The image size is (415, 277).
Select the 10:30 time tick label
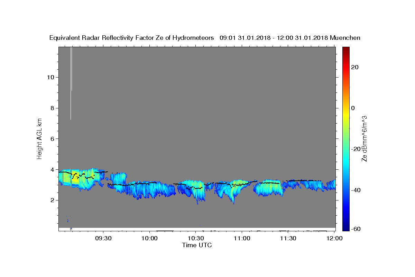[196, 239]
